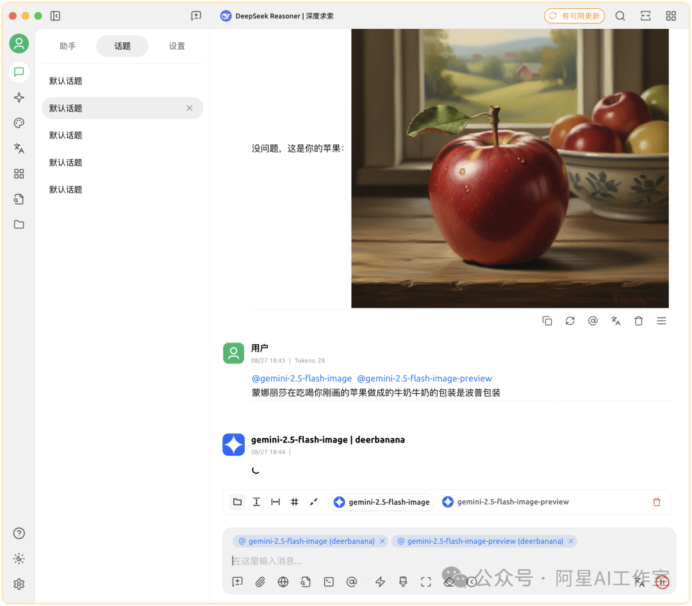Switch to gemini-2.5-flash-image reply tab
Screen dimensions: 692x606
coord(382,502)
